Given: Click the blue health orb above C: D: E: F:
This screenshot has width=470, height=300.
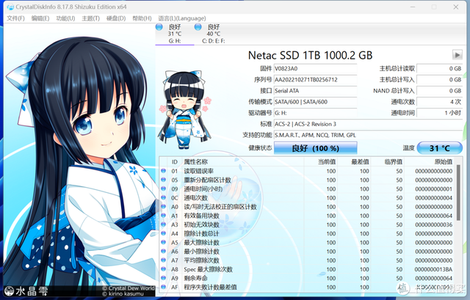Looking at the screenshot, I should coord(198,27).
